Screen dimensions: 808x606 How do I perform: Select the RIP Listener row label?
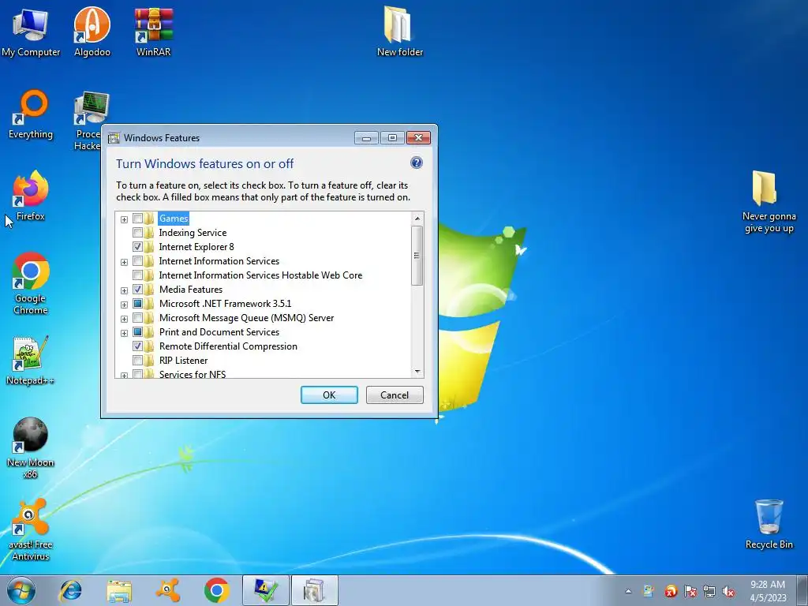point(183,360)
